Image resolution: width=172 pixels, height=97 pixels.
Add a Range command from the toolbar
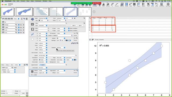pos(127,5)
